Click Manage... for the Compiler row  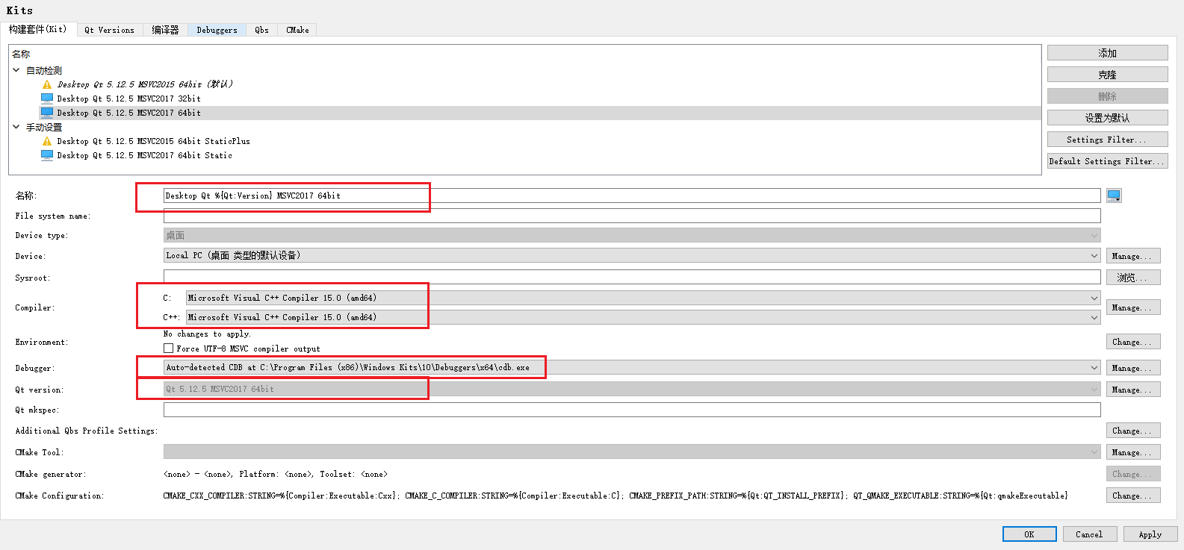[x=1133, y=307]
